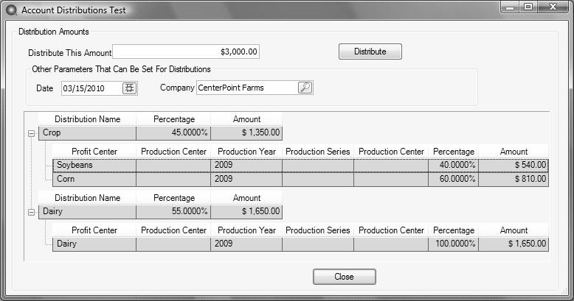The image size is (574, 301).
Task: Select the Crop distribution name cell
Action: tap(87, 133)
